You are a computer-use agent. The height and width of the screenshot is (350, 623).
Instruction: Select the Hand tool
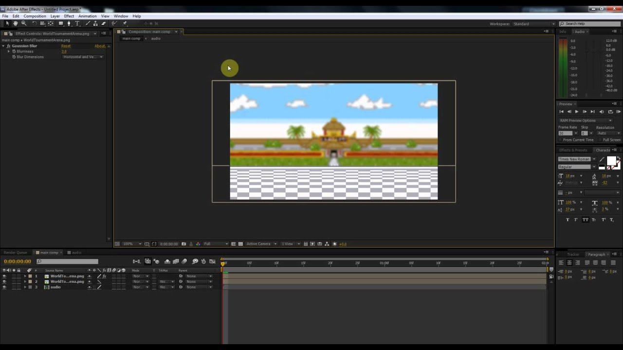[16, 23]
